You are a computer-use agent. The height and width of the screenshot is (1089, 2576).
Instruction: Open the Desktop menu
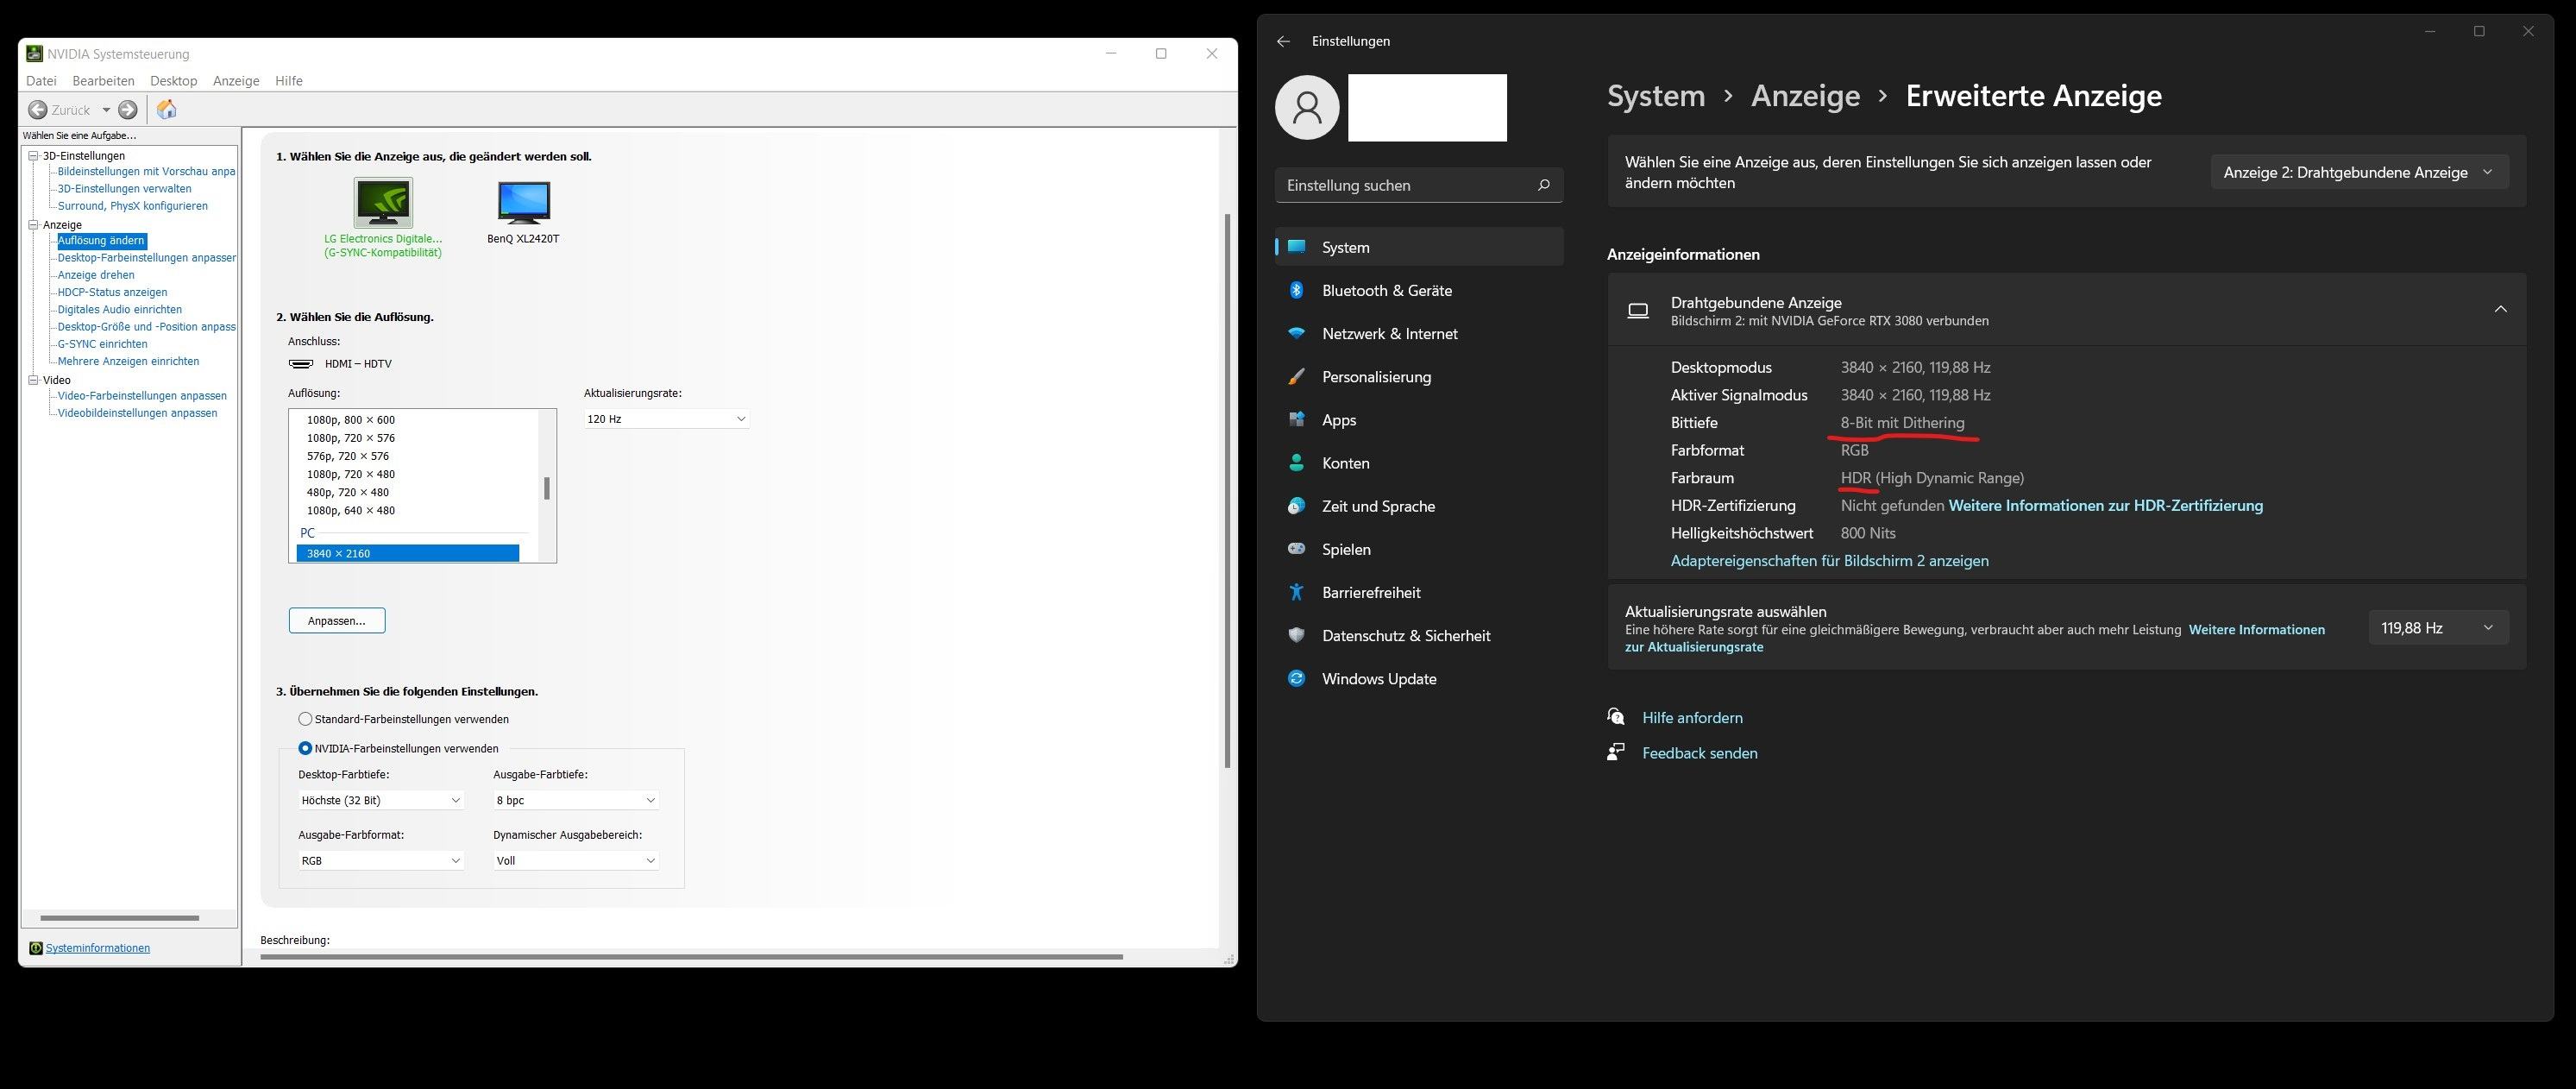[174, 81]
